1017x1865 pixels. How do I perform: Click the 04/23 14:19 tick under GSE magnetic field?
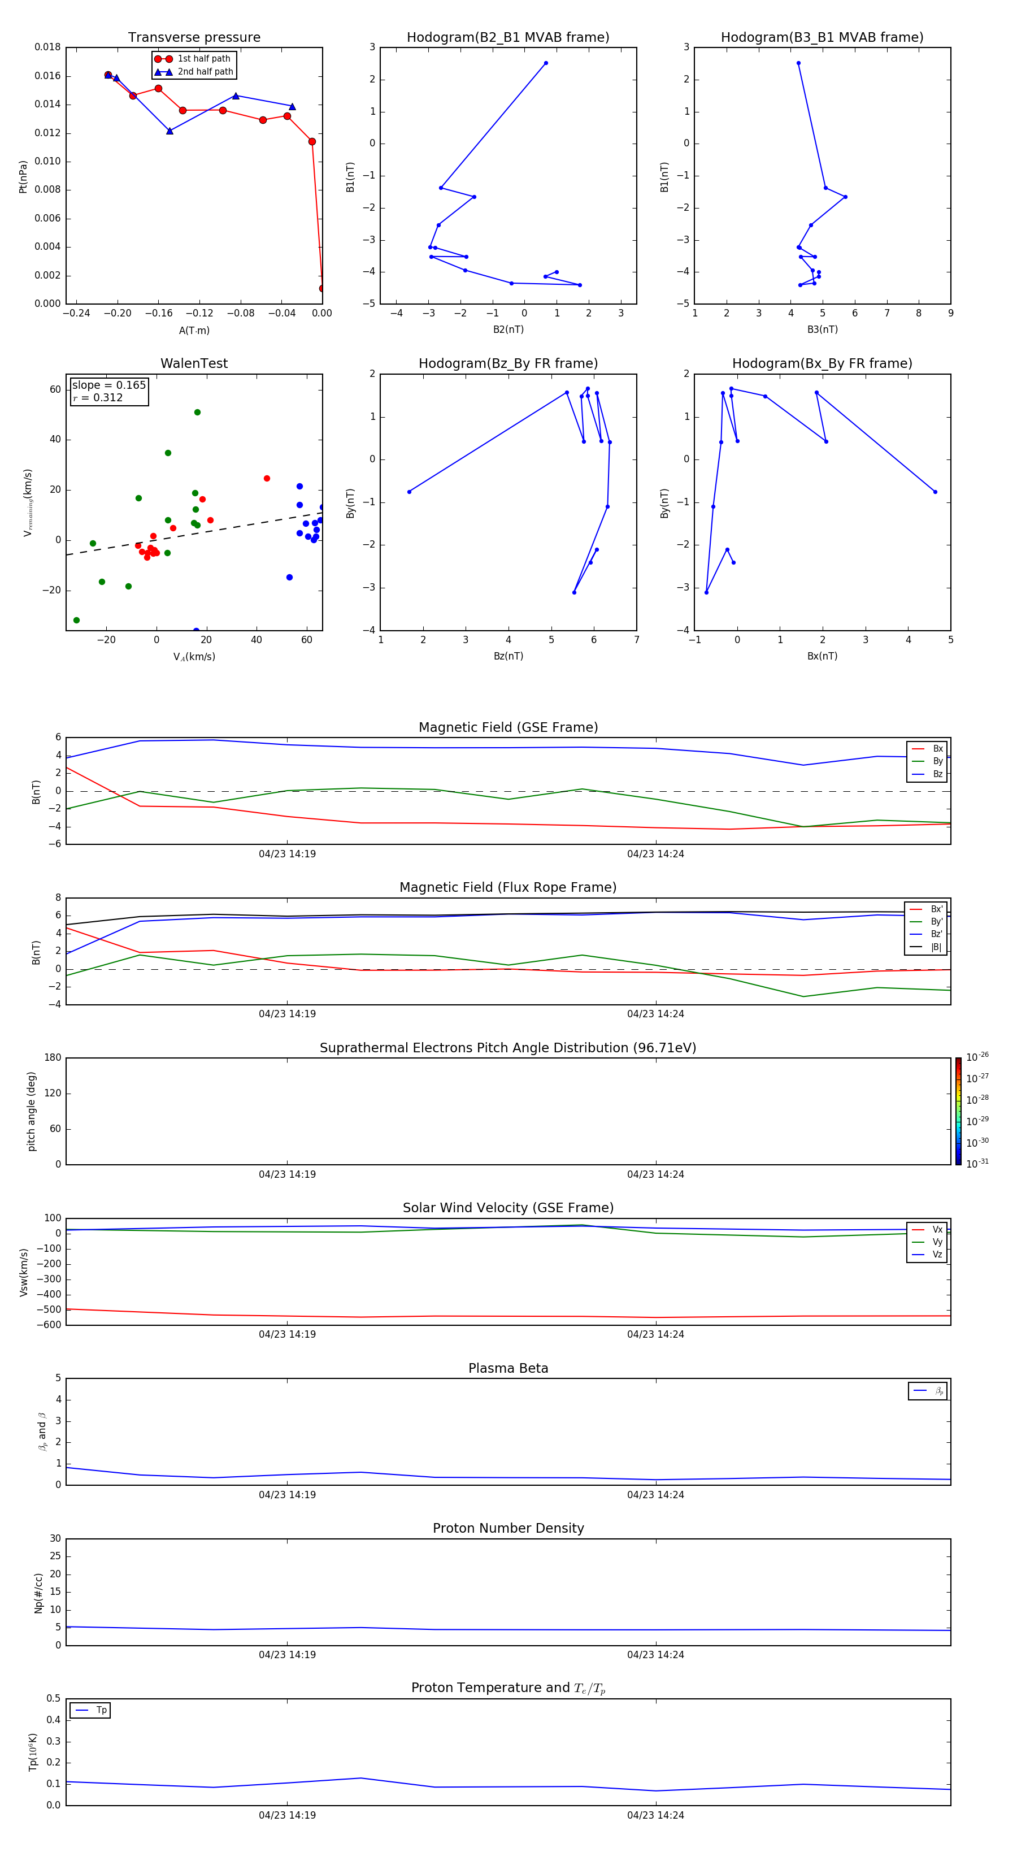288,853
